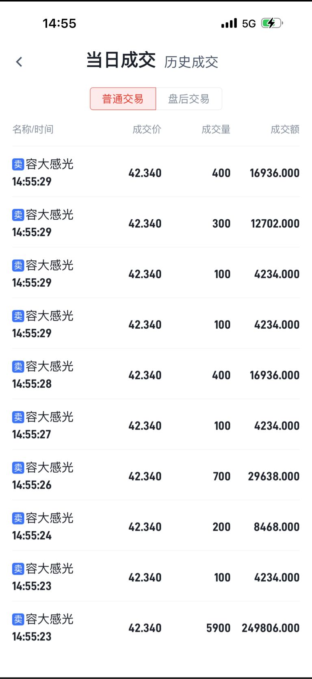Select the 当日成交 tab
The height and width of the screenshot is (679, 312).
click(x=121, y=61)
